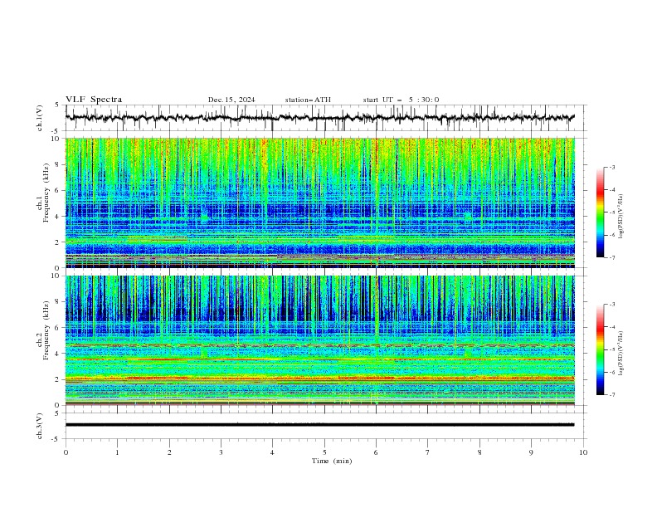Click time axis tick label '0'
This screenshot has width=657, height=508.
(x=66, y=452)
